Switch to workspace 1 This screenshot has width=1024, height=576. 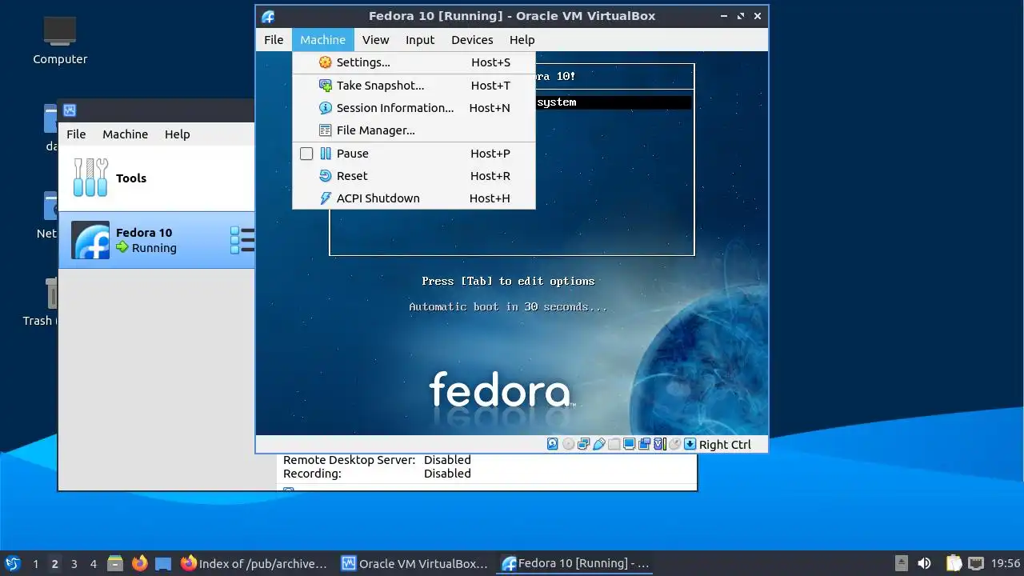coord(35,564)
